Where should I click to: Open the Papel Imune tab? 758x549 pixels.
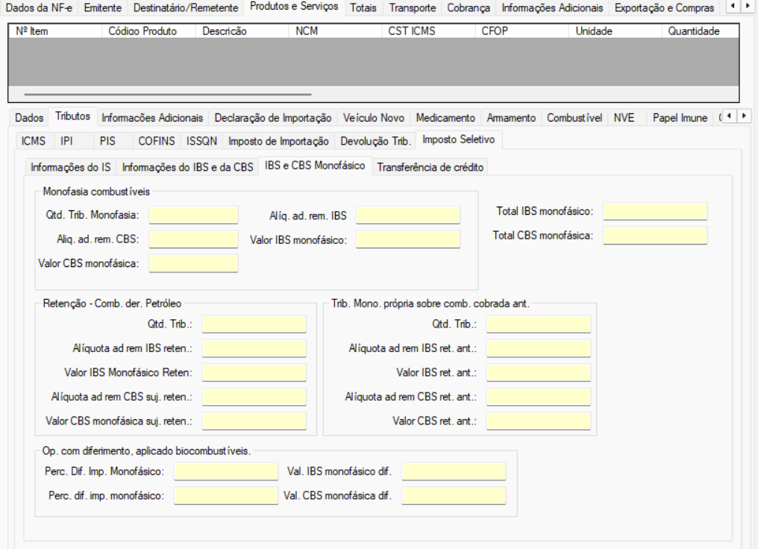[680, 118]
